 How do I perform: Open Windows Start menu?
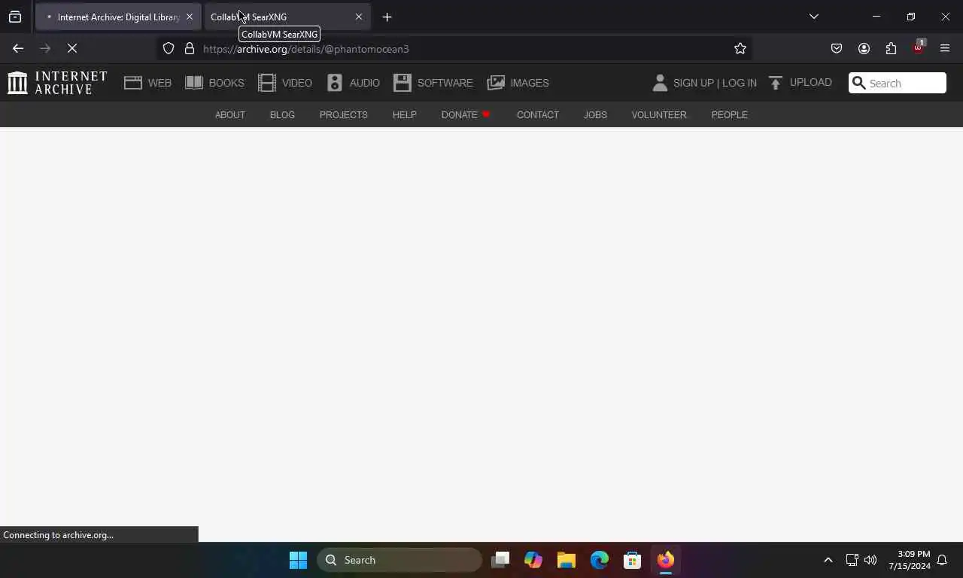pyautogui.click(x=298, y=560)
